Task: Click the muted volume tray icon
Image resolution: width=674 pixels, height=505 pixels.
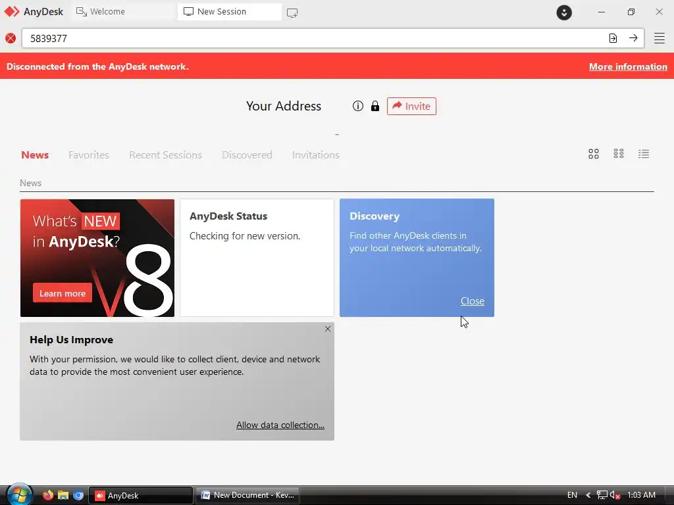Action: click(615, 495)
